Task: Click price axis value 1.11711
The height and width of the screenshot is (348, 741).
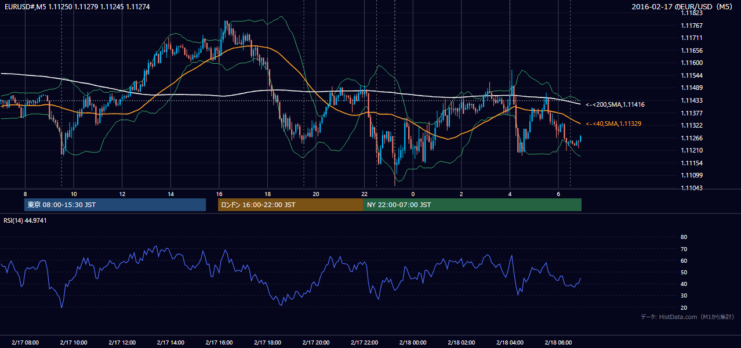Action: pyautogui.click(x=692, y=38)
